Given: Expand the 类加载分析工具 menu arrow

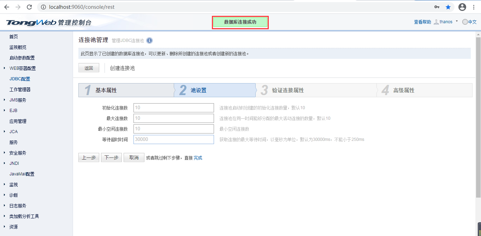Looking at the screenshot, I should (x=4, y=216).
